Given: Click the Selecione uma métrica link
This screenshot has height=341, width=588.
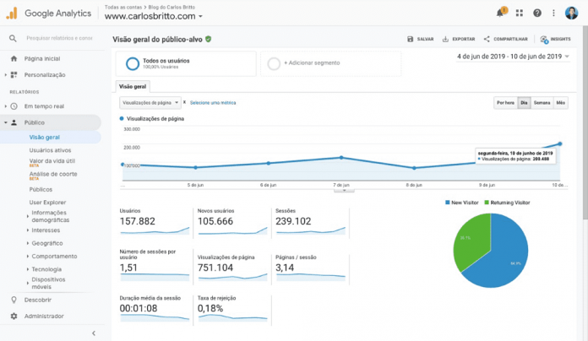Looking at the screenshot, I should pos(213,102).
